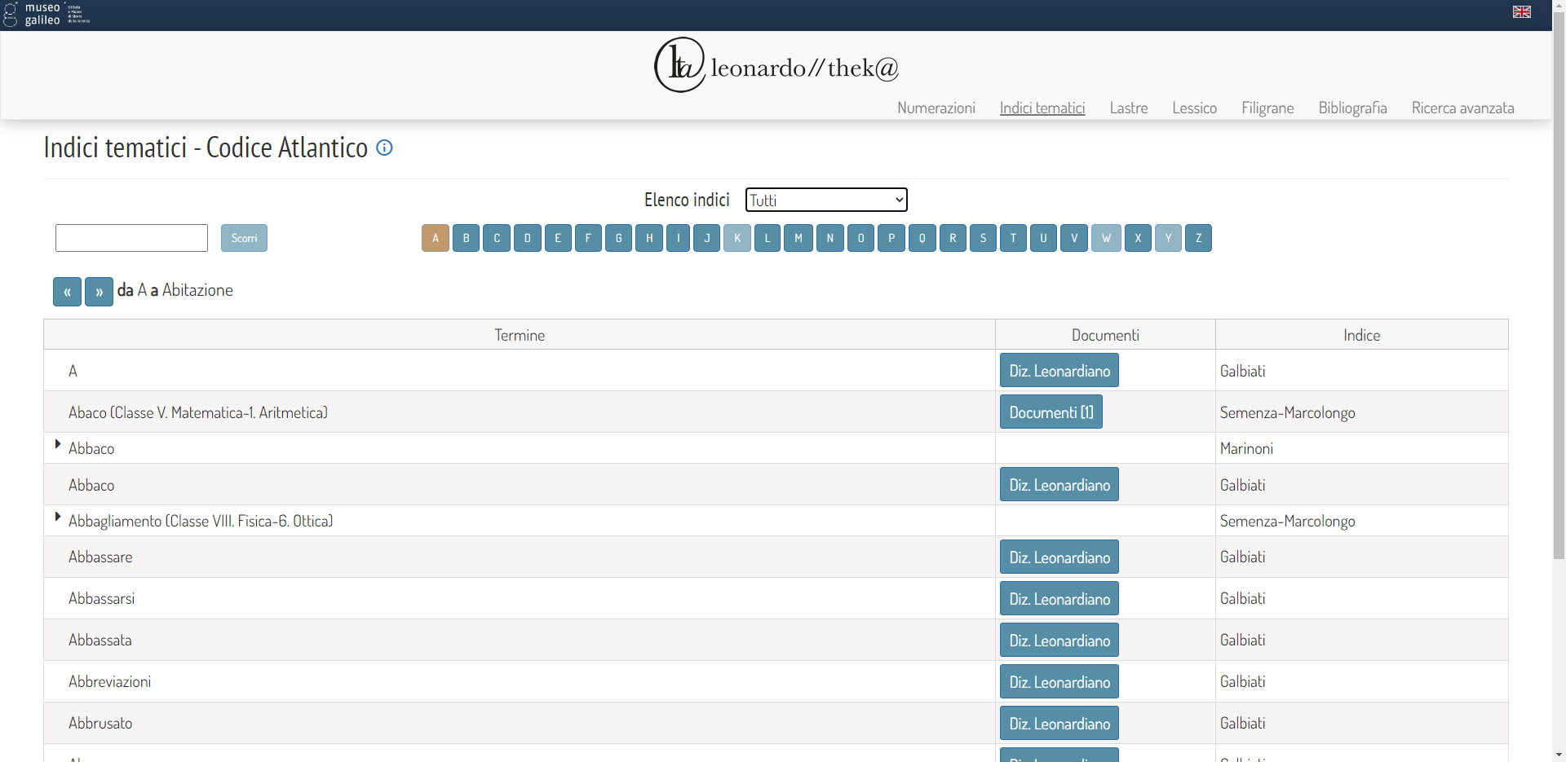Viewport: 1566px width, 762px height.
Task: Select letter W filter
Action: (1106, 238)
